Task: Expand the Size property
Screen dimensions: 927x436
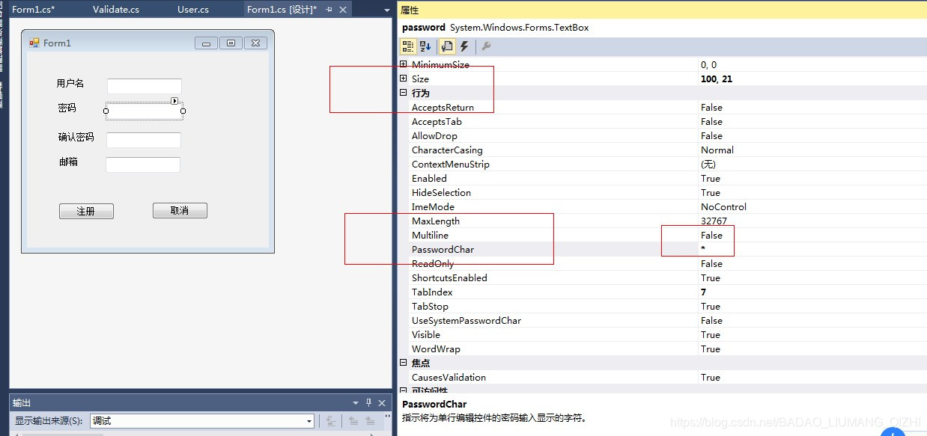Action: pos(404,79)
